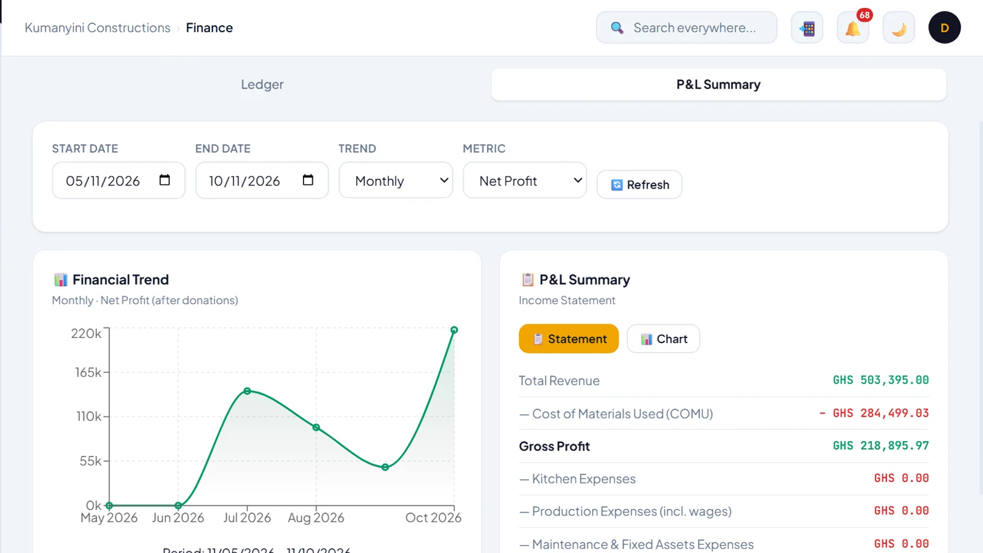Screen dimensions: 983x553
Task: Switch to the Ledger tab
Action: (x=262, y=84)
